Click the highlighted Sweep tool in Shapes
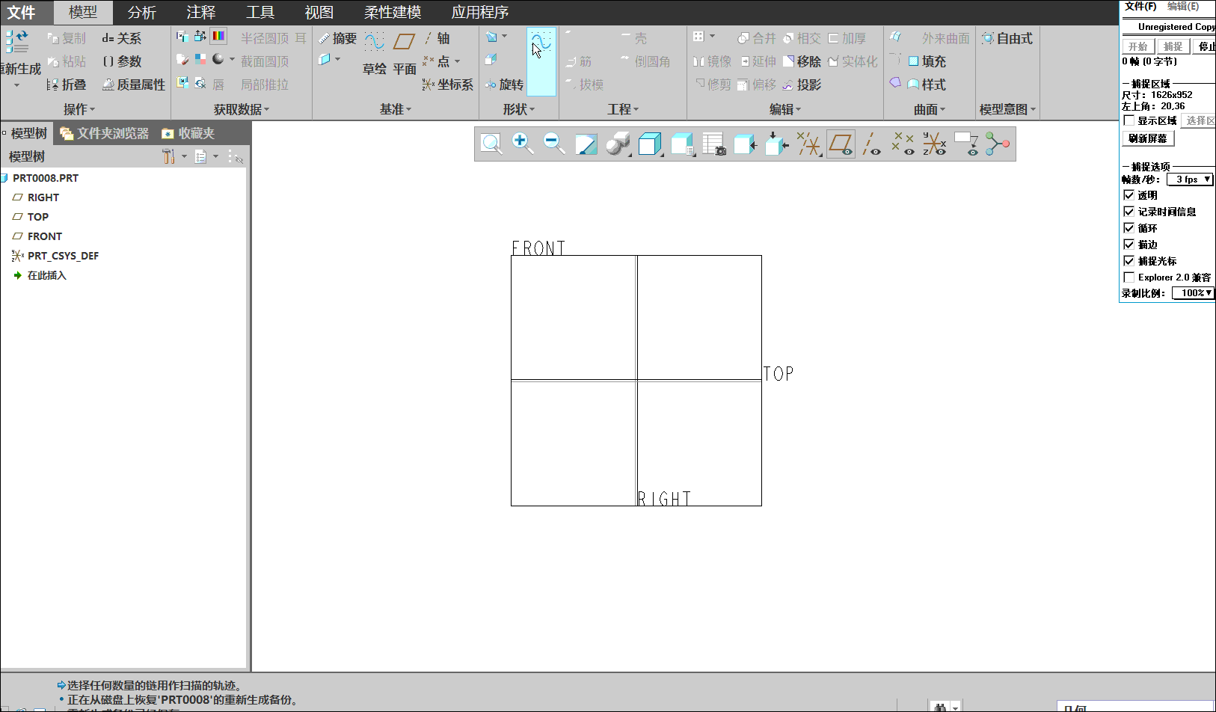 click(x=541, y=61)
